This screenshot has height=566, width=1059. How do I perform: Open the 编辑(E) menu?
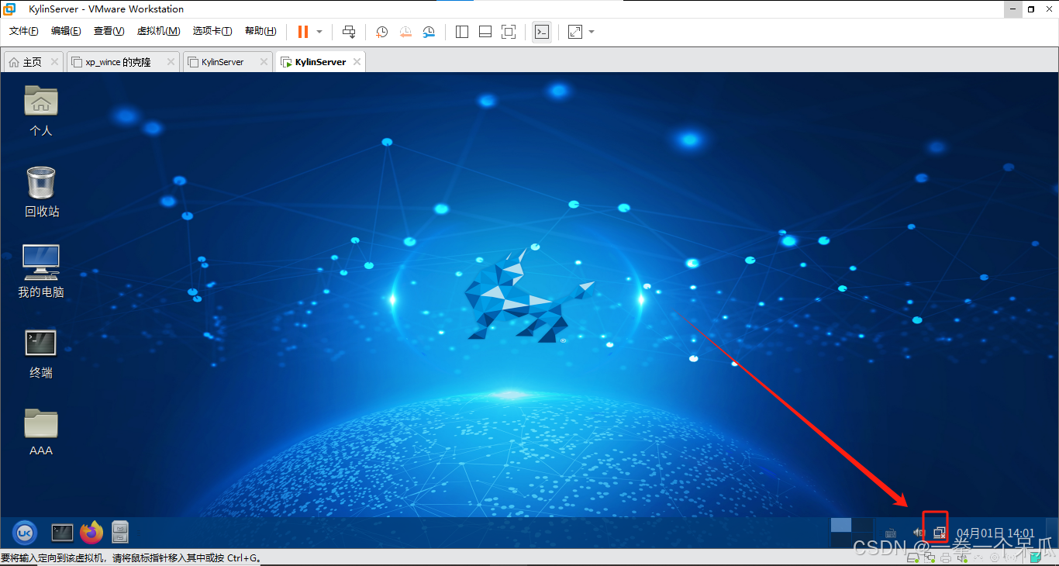coord(66,32)
